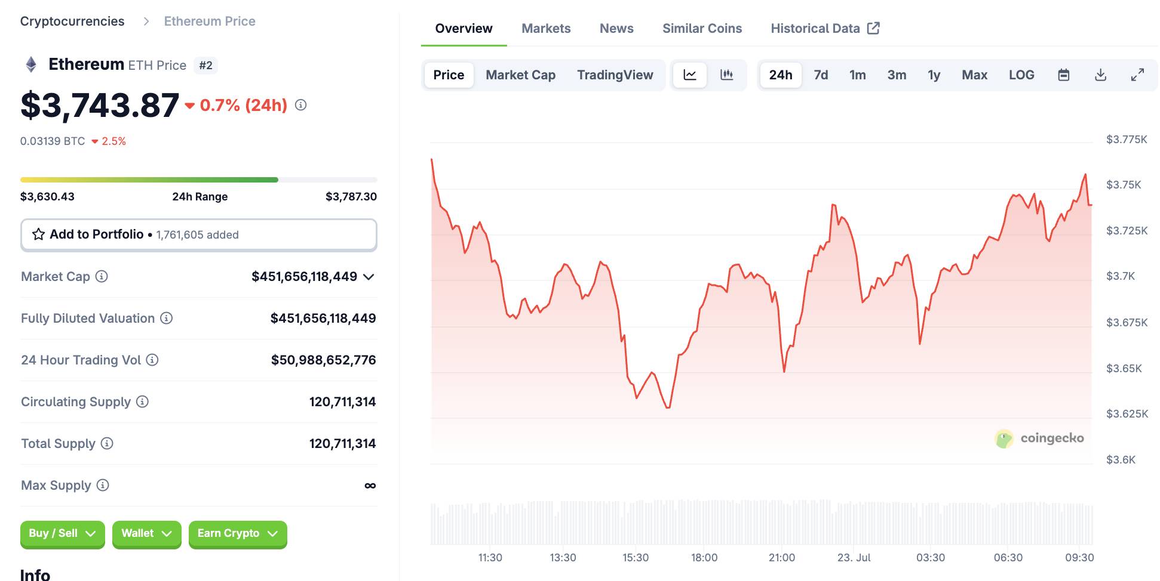Open the Wallet dropdown
Viewport: 1160px width, 581px height.
coord(147,533)
